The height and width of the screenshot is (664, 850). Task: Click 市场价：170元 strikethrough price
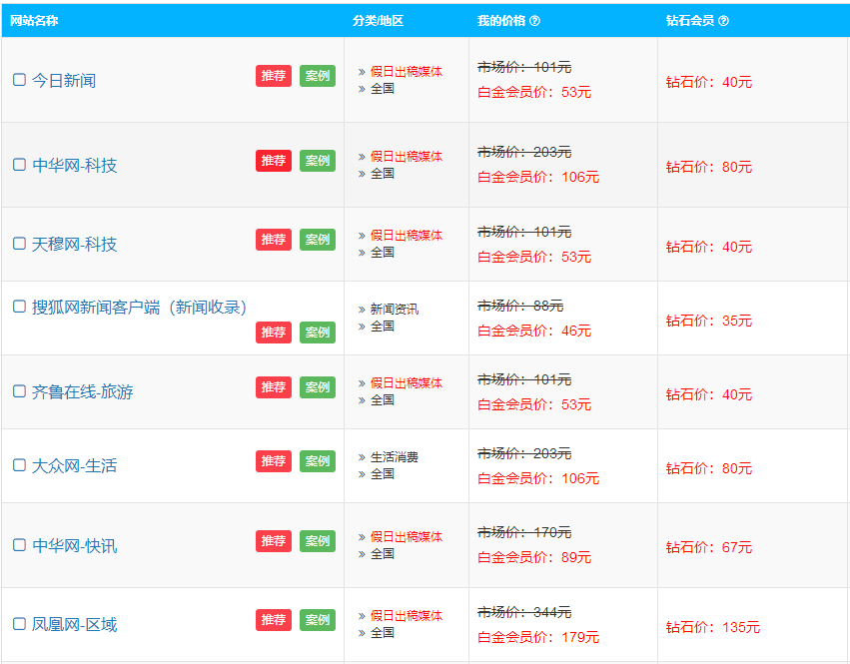[524, 532]
